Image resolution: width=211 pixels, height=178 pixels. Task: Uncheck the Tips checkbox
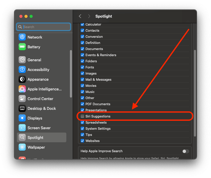coord(82,135)
